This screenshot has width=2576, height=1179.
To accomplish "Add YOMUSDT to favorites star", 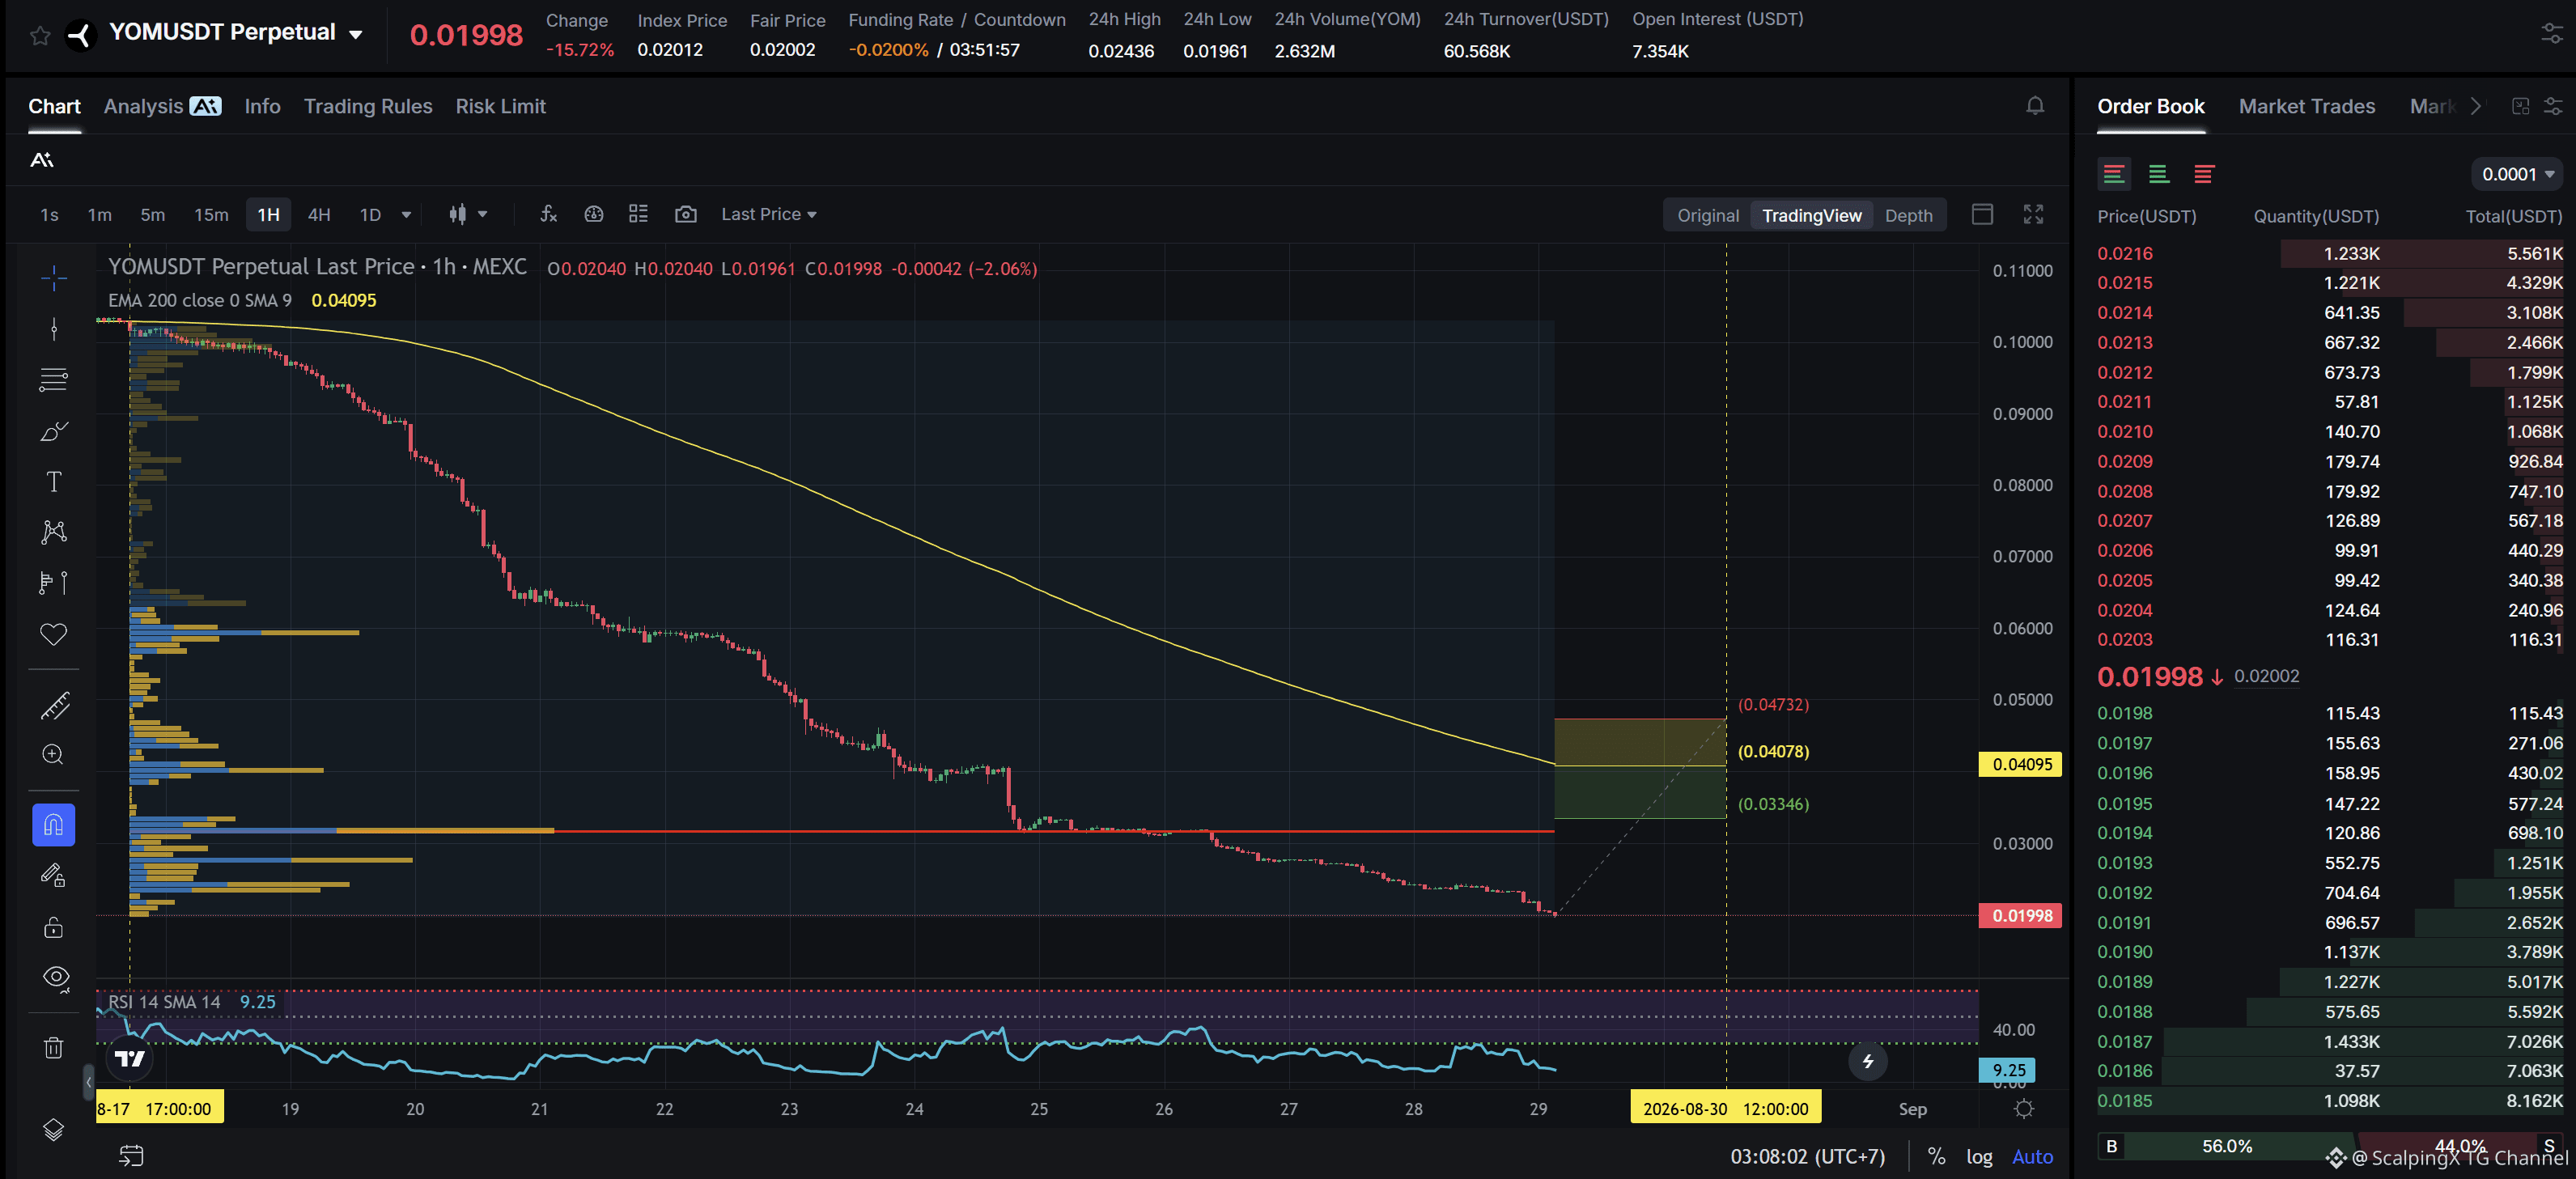I will 40,36.
